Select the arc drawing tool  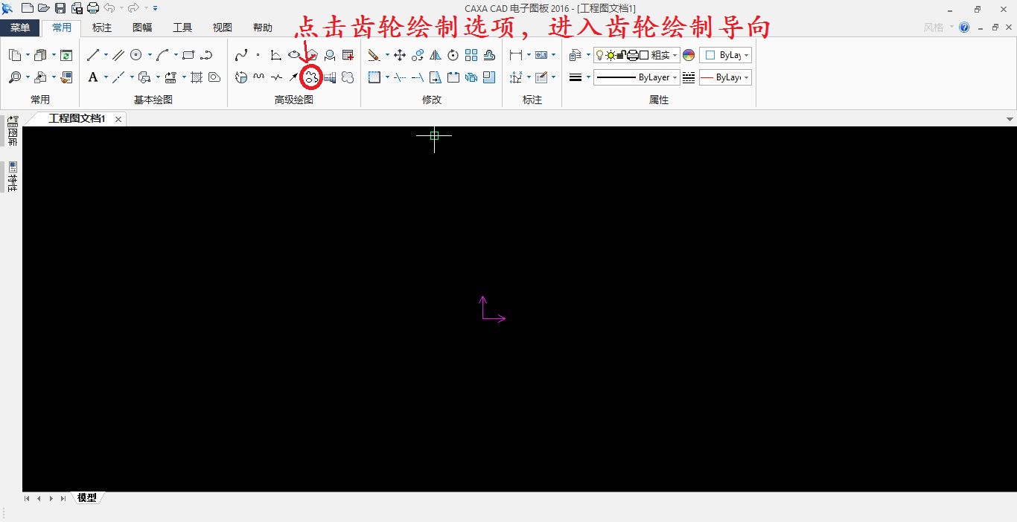click(162, 55)
